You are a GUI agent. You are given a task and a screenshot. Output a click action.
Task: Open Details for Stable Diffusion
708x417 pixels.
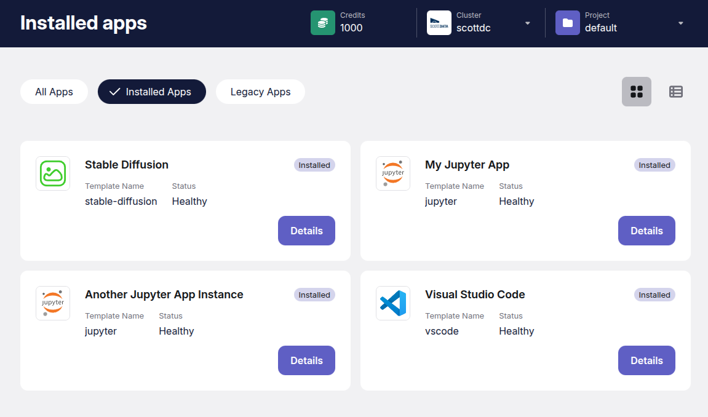pos(306,231)
